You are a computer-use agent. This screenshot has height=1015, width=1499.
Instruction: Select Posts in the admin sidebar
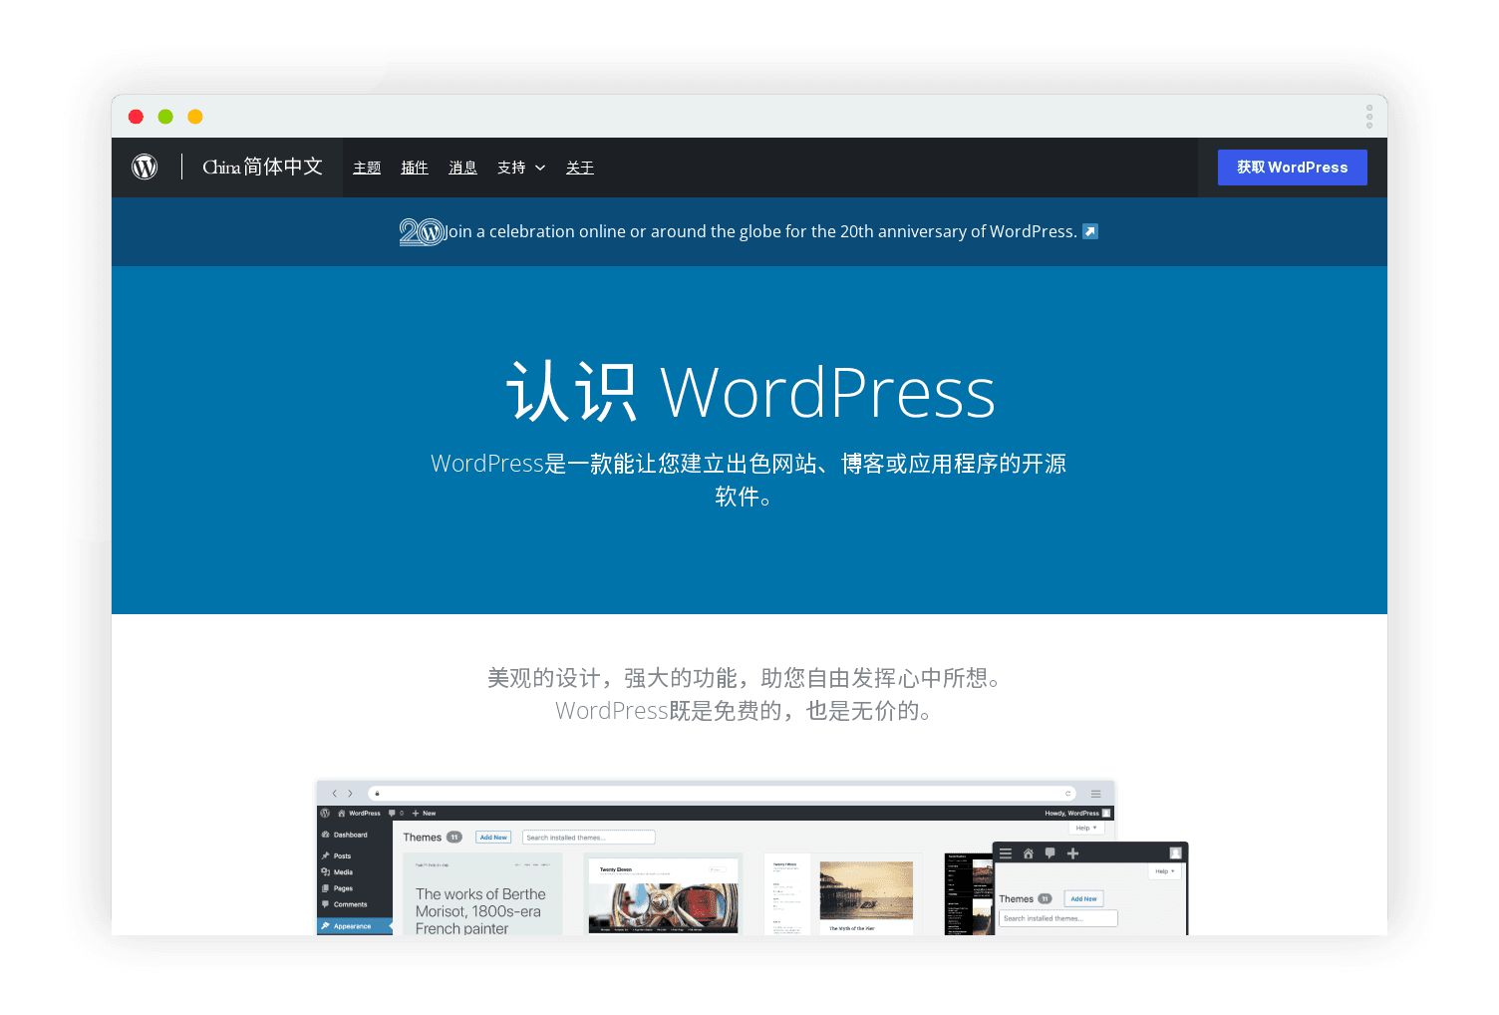(x=337, y=856)
